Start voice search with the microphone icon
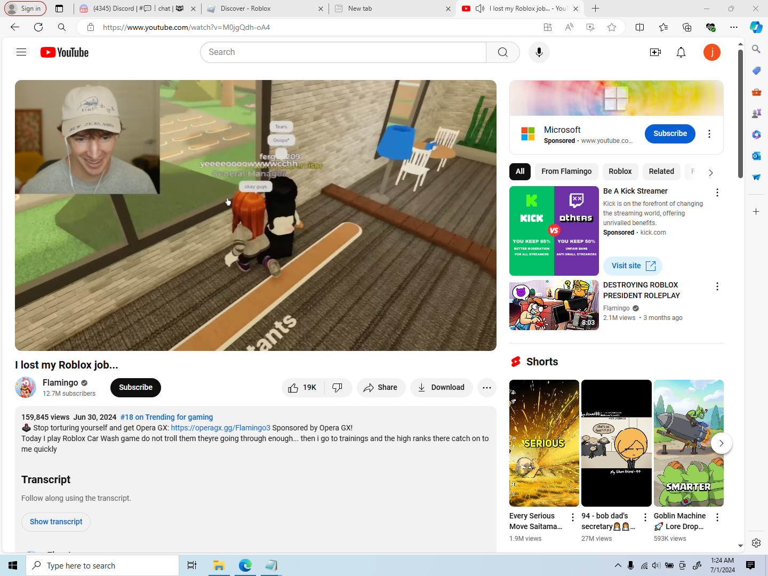Image resolution: width=768 pixels, height=576 pixels. [x=539, y=52]
